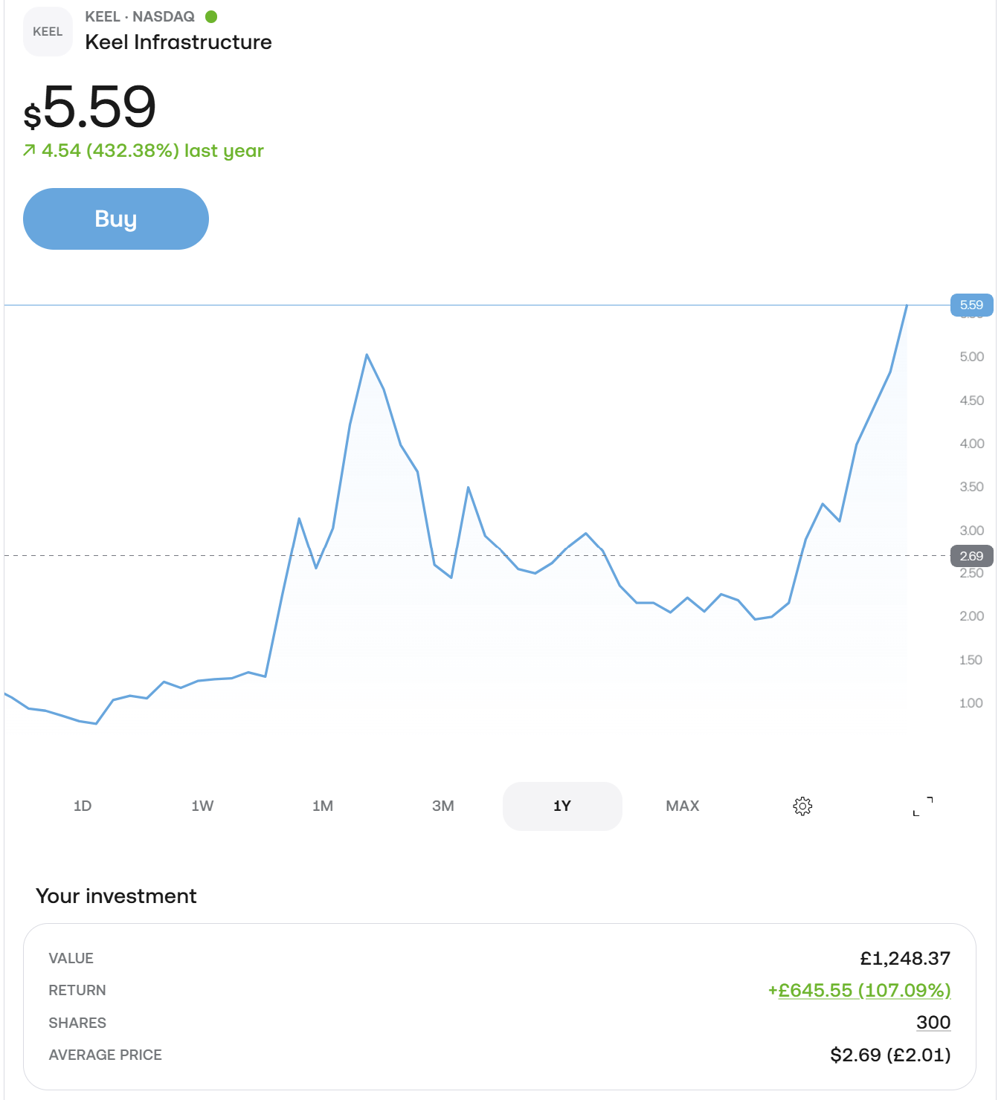
Task: Click the 1.00 y-axis label
Action: 971,703
